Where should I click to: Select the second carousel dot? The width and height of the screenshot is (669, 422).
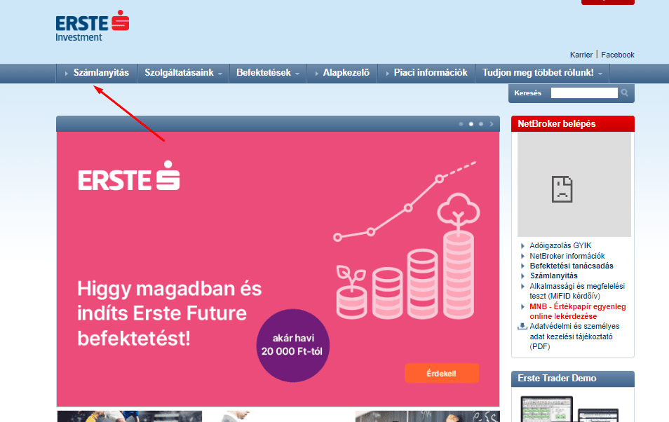click(x=471, y=124)
